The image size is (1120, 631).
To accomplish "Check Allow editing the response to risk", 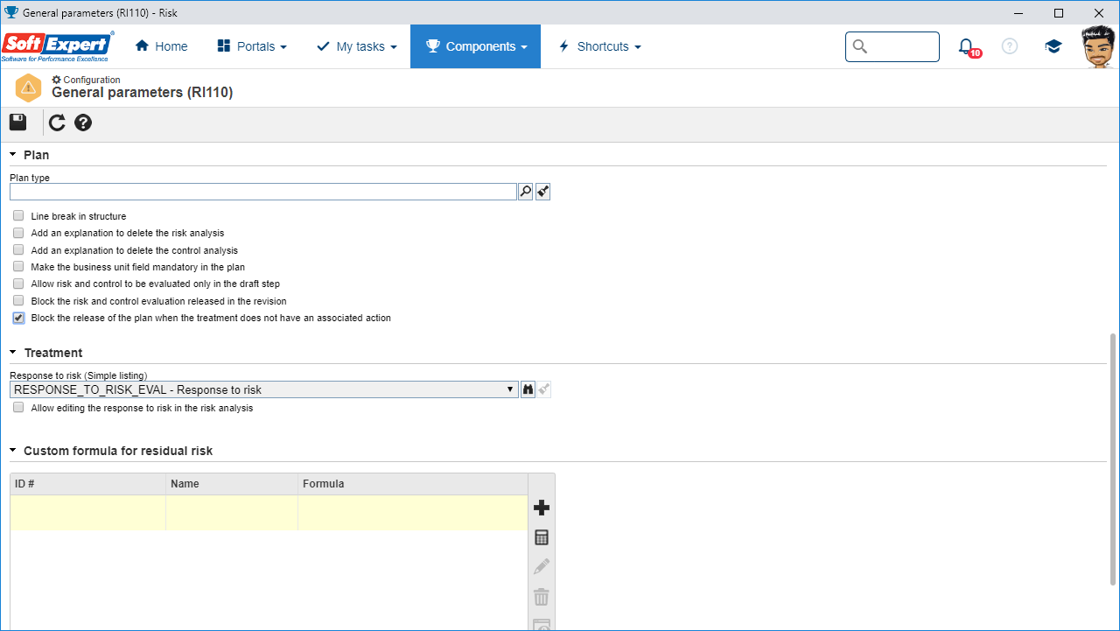I will [18, 408].
